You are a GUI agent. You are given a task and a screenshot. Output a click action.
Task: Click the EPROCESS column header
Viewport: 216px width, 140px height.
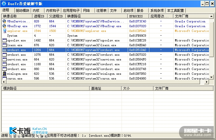point(138,16)
